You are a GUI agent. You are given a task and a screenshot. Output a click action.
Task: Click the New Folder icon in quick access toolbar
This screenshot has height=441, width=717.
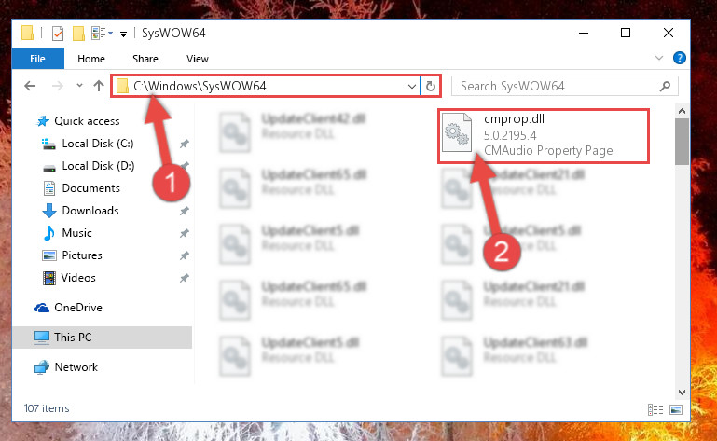[x=78, y=34]
